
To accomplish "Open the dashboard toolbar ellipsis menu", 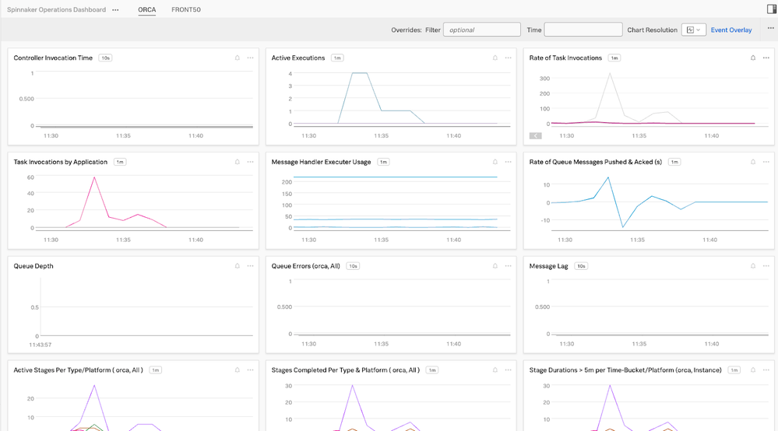I will click(x=771, y=29).
